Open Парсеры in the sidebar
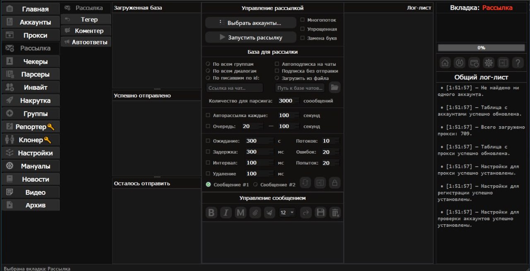This screenshot has width=530, height=271. point(31,74)
